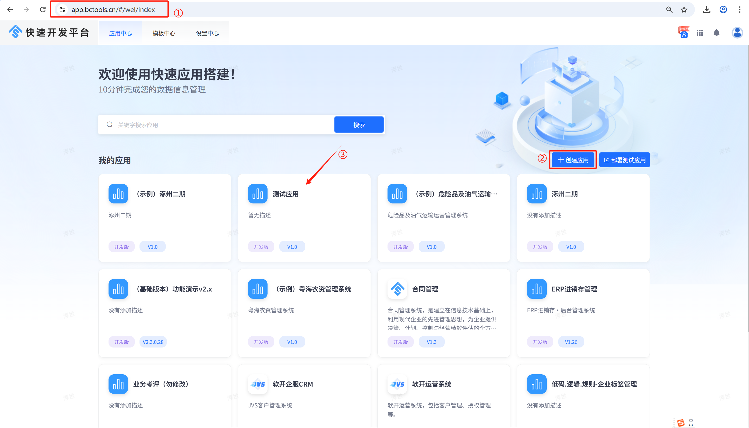
Task: Open the 测试应用 app title
Action: (x=285, y=194)
